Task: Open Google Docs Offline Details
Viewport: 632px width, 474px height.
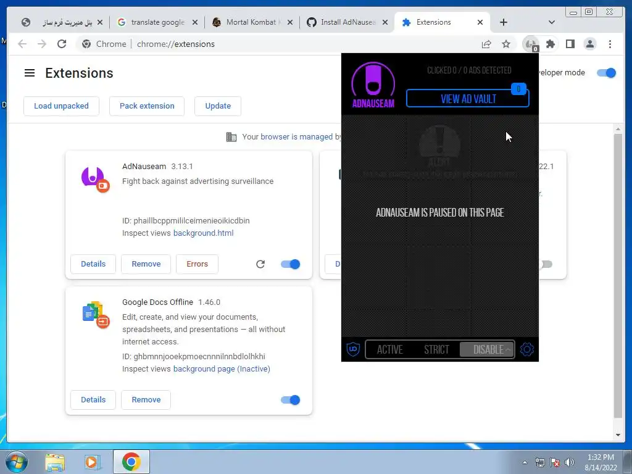Action: pyautogui.click(x=93, y=400)
